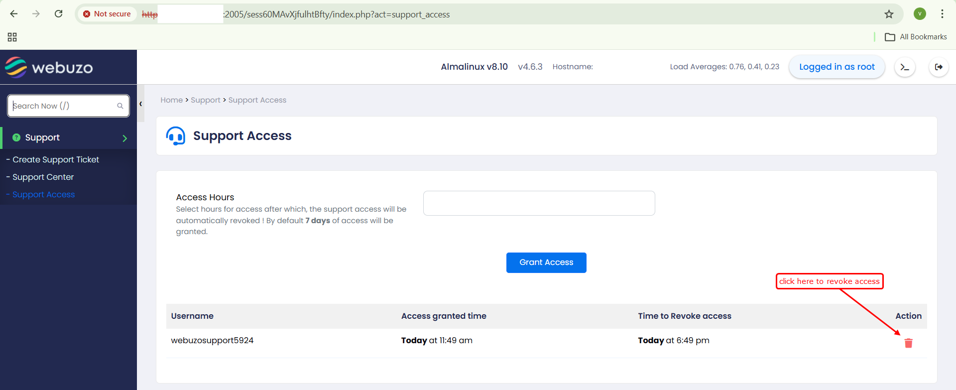Click the search magnifier icon in sidebar

120,106
